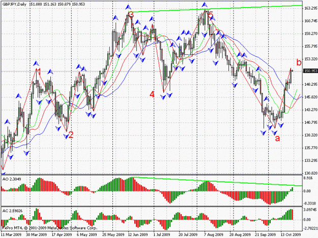Screen dimensions: 318x238
Task: Select the red Elliott wave label 1
Action: [39, 72]
